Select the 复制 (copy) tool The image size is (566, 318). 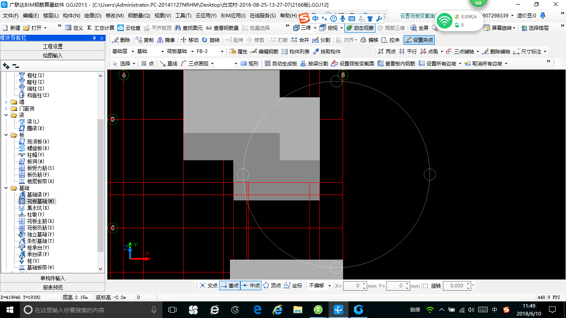pos(145,40)
